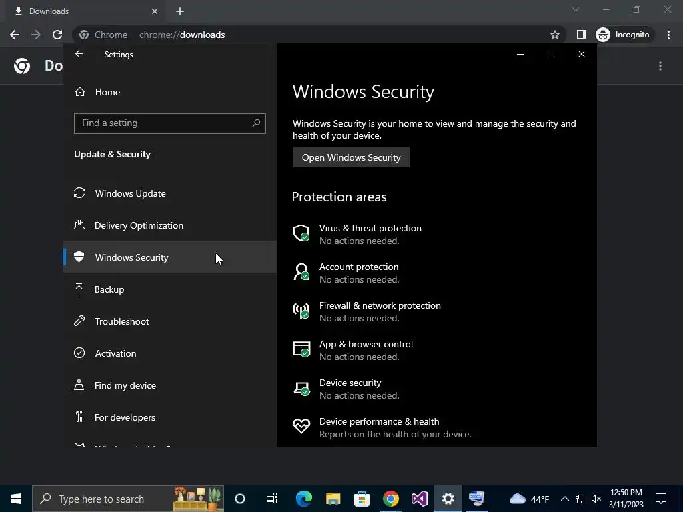The width and height of the screenshot is (683, 512).
Task: Maximize the Settings window
Action: pos(550,54)
